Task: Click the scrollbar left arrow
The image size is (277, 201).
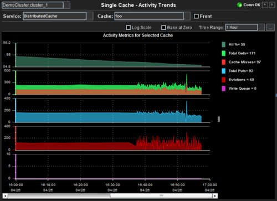Action: click(5, 196)
